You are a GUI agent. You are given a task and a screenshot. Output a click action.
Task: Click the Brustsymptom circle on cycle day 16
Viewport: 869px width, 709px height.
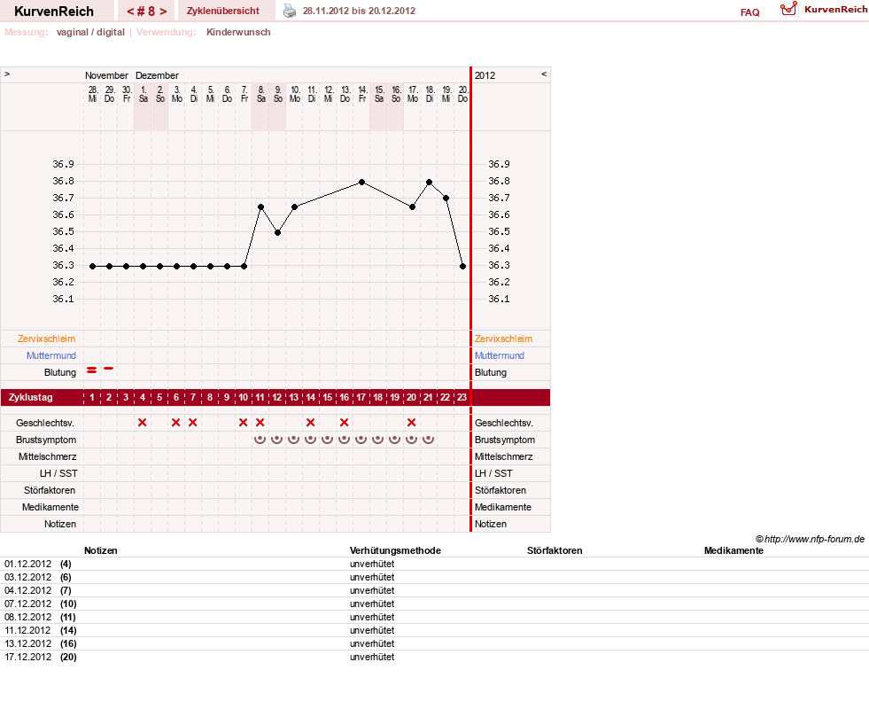345,439
